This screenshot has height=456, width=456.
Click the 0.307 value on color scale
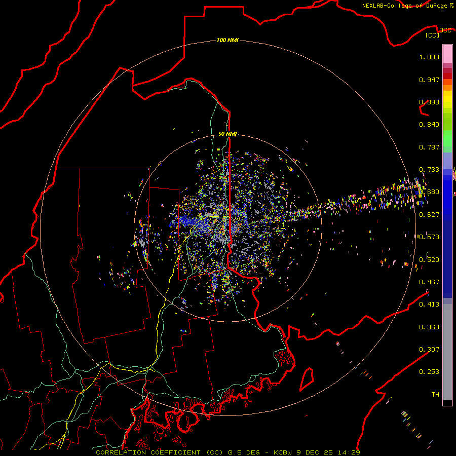click(x=429, y=350)
